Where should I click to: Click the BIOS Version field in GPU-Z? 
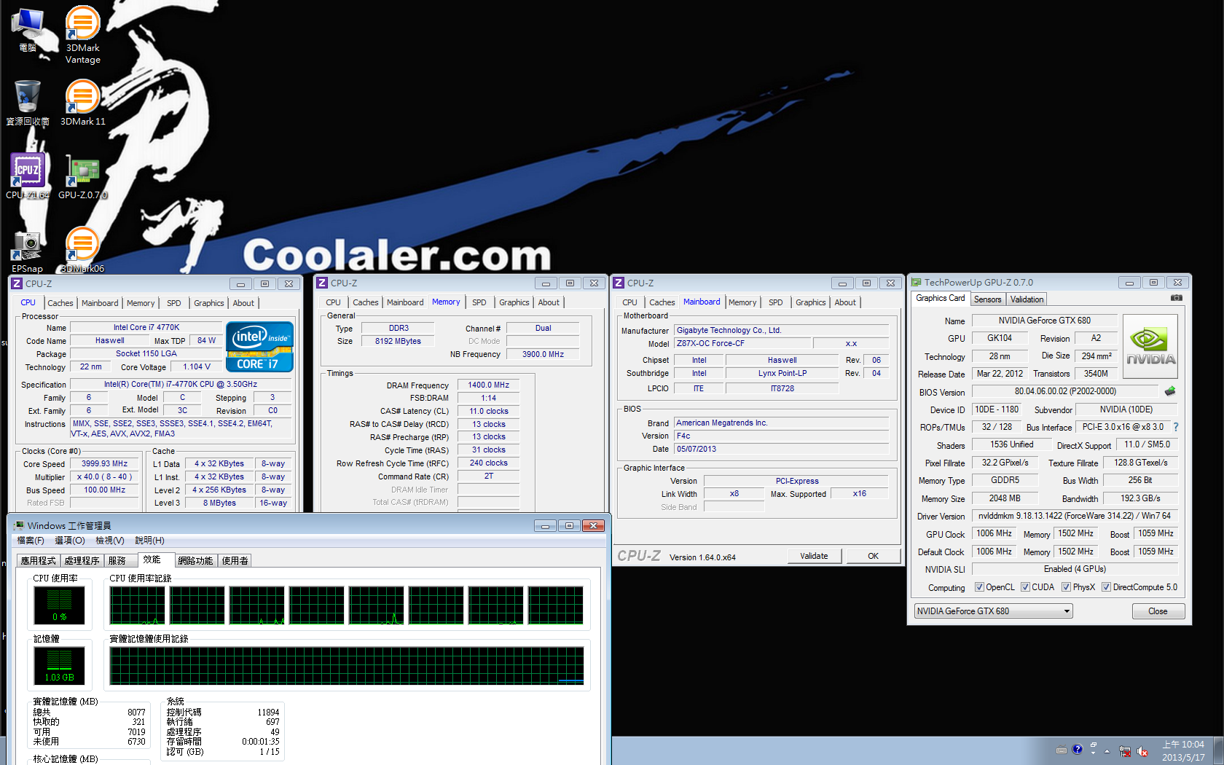[1064, 392]
